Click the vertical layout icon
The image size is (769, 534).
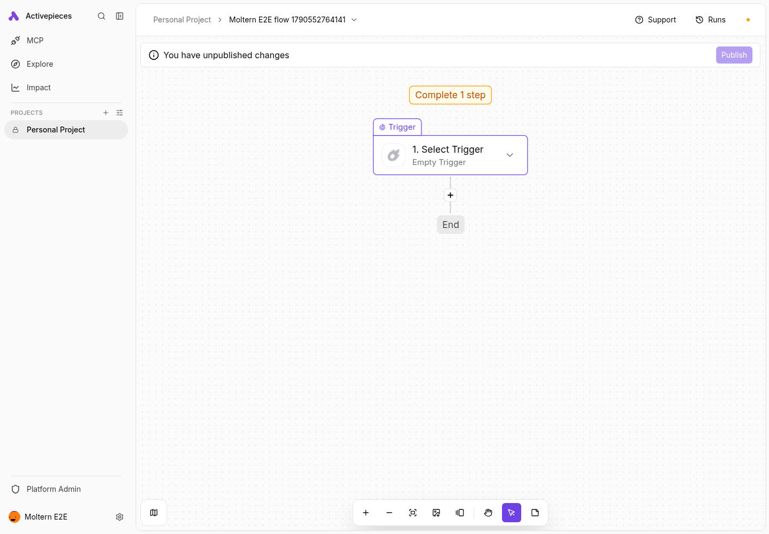tap(460, 513)
